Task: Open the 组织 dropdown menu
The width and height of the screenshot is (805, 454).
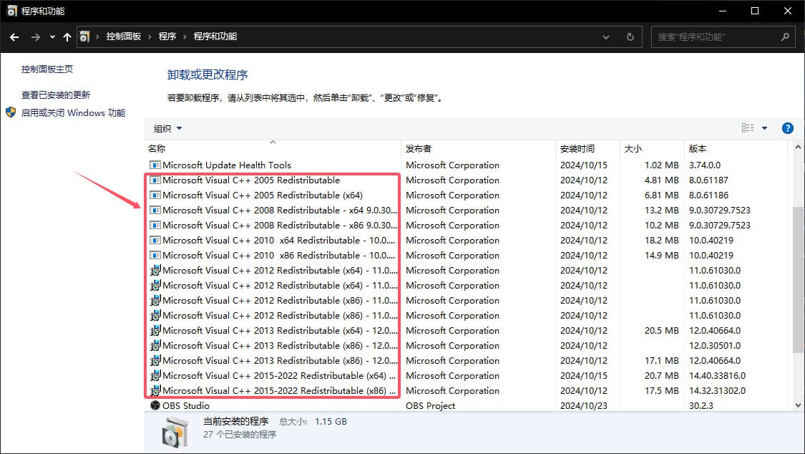Action: tap(168, 128)
